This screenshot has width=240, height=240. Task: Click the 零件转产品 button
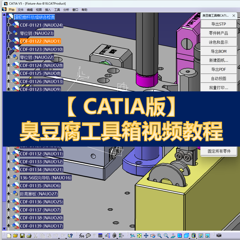click(218, 33)
